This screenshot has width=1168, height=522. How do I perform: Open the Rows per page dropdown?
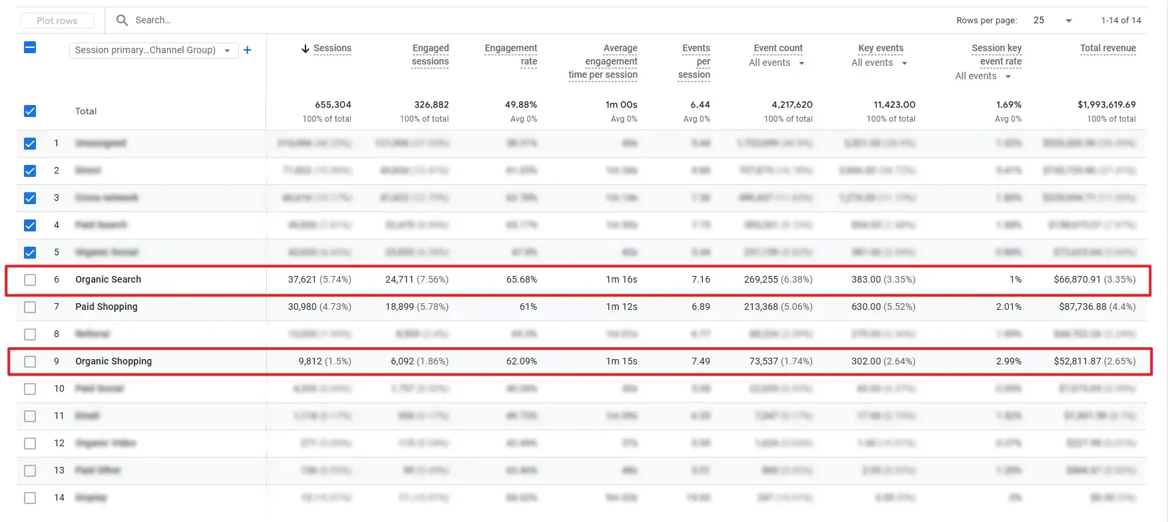1052,21
